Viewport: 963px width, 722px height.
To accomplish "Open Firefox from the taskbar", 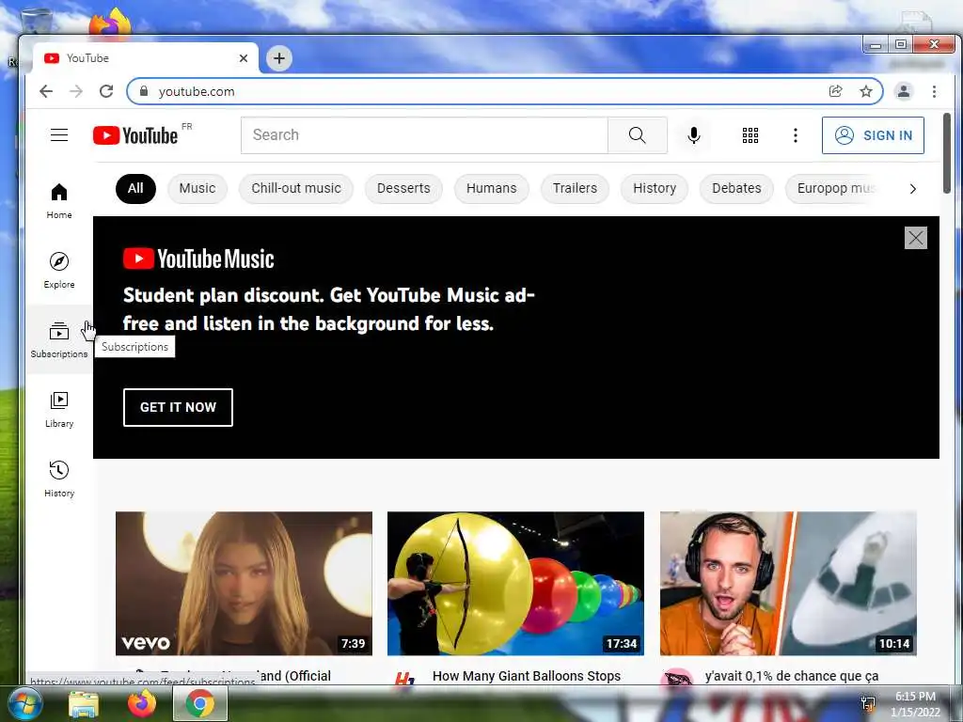I will click(142, 703).
